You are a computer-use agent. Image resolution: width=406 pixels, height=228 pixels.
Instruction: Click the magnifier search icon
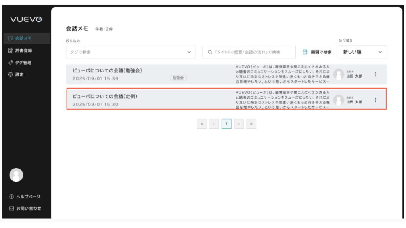click(x=210, y=52)
